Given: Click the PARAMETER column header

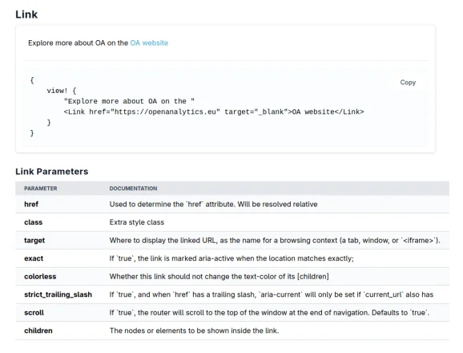Looking at the screenshot, I should pyautogui.click(x=41, y=189).
